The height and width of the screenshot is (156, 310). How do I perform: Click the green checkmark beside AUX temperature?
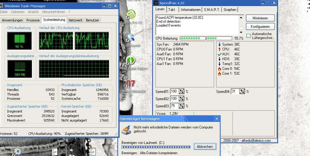tap(220, 54)
